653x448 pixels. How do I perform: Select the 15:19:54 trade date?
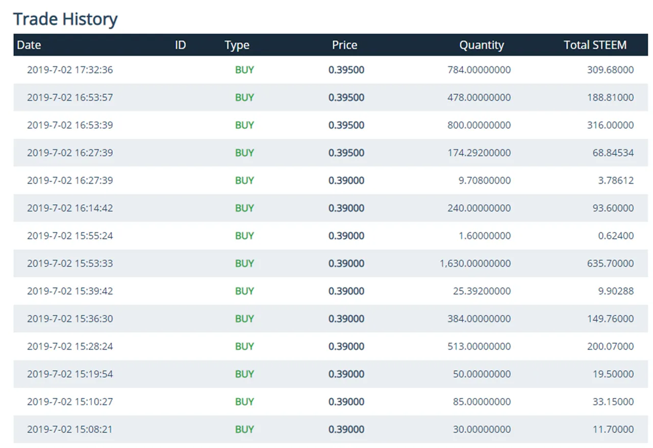(x=70, y=374)
